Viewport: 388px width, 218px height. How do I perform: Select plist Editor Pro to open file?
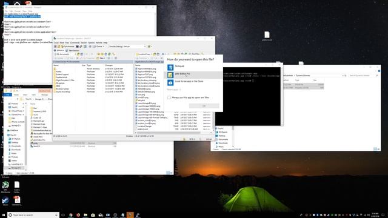coord(193,74)
